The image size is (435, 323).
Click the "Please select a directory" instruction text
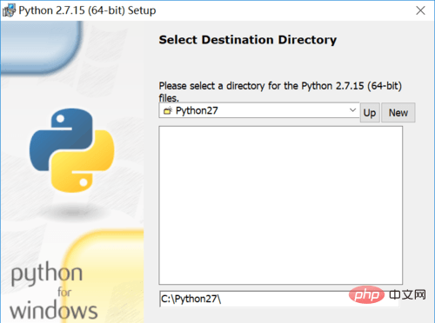(280, 91)
